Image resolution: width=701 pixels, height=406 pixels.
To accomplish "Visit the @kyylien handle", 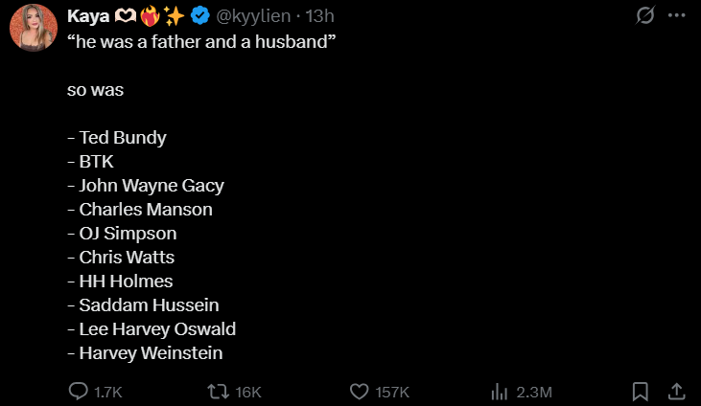I will (x=253, y=16).
